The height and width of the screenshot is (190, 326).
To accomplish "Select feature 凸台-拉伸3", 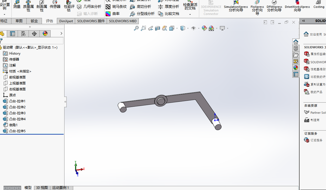I will click(17, 113).
